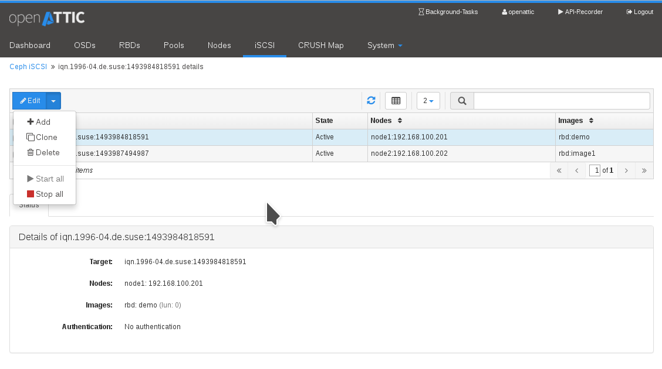This screenshot has height=369, width=662.
Task: Click the search magnifier icon
Action: point(462,101)
